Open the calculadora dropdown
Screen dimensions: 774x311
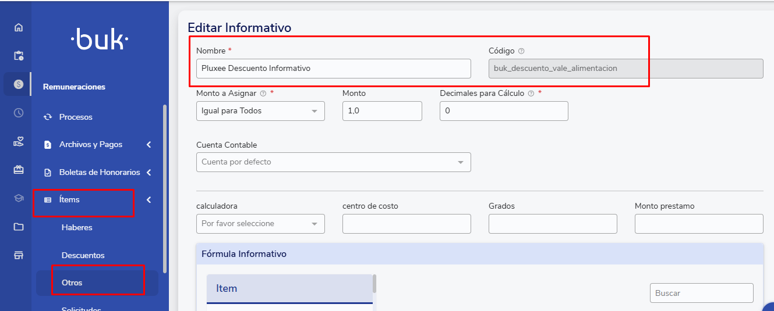click(x=260, y=224)
